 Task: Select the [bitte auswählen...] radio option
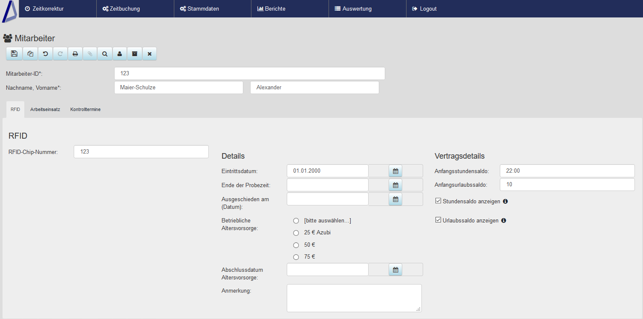(296, 221)
